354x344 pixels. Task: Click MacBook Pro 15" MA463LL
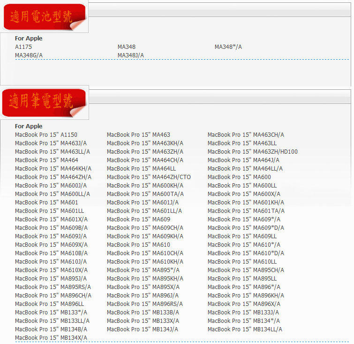pos(242,143)
